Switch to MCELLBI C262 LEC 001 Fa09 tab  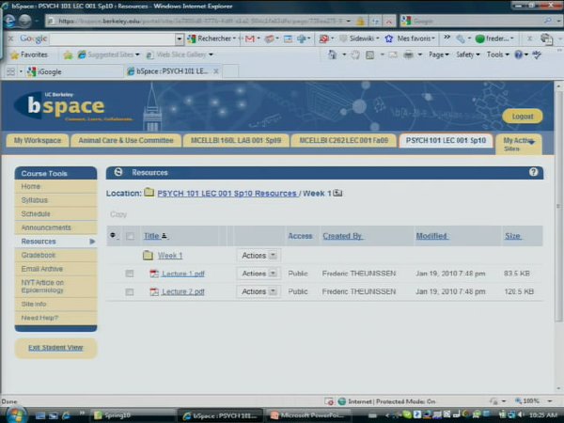coord(343,140)
